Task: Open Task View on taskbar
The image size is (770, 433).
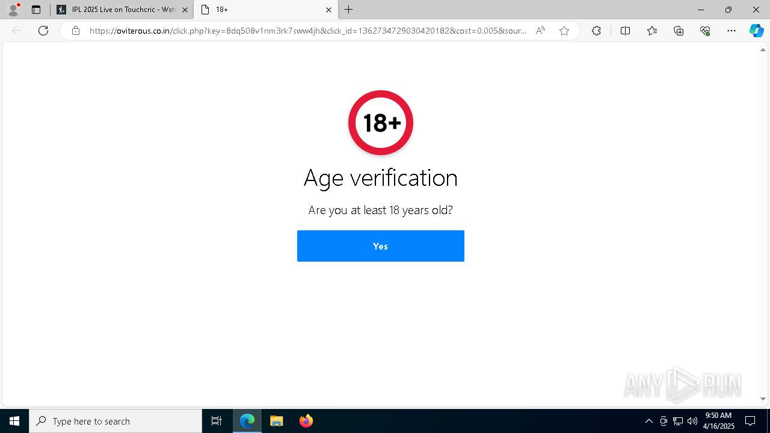Action: click(x=217, y=421)
